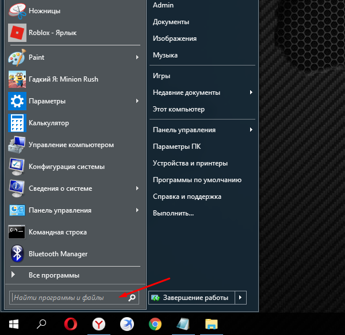This screenshot has height=335, width=345.
Task: Open the notepad app on the taskbar
Action: click(183, 324)
